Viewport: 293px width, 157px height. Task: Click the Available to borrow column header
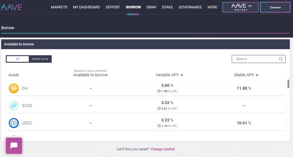pyautogui.click(x=90, y=75)
